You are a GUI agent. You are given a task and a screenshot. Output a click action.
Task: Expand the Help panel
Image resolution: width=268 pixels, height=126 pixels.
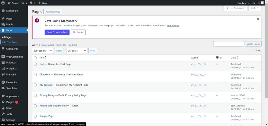click(x=255, y=8)
